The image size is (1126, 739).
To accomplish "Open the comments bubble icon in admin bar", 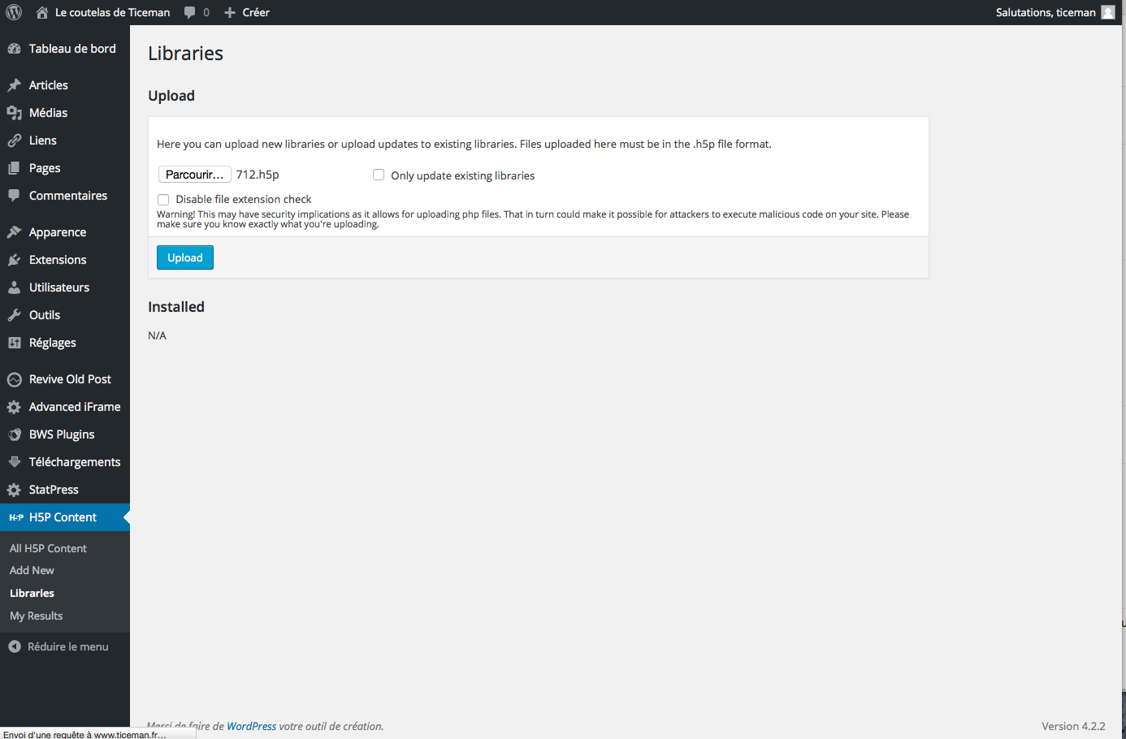I will [x=189, y=12].
